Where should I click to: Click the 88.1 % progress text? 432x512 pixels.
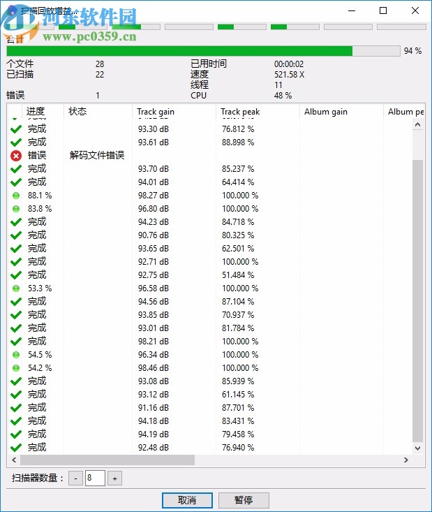point(40,196)
